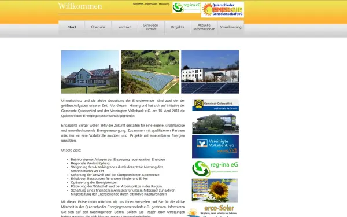Viewport: 347px width, 217px height.
Task: Open the Genossenschaft navigation tab
Action: [x=151, y=27]
